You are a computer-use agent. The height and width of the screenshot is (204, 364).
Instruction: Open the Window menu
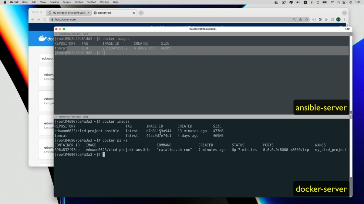(105, 2)
